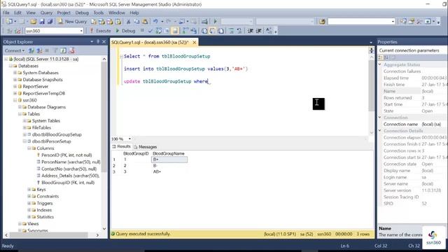Open the Query menu
Image resolution: width=448 pixels, height=252 pixels.
[x=46, y=13]
